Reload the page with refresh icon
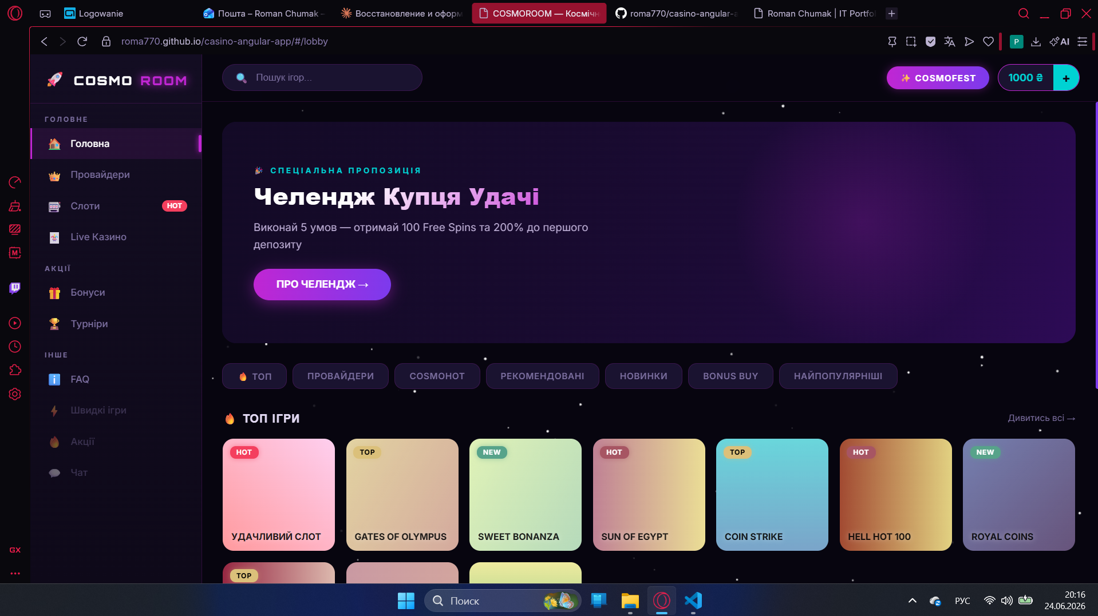 coord(82,41)
